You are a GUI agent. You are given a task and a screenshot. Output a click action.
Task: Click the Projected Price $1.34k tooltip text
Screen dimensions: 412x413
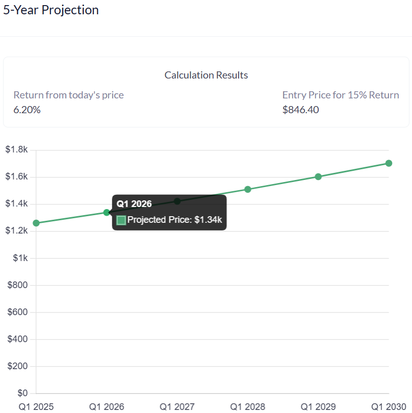click(x=174, y=220)
